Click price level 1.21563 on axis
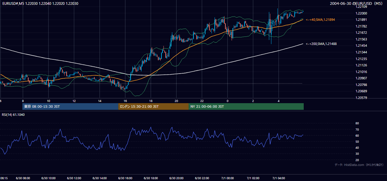387x181 pixels. pos(361,39)
